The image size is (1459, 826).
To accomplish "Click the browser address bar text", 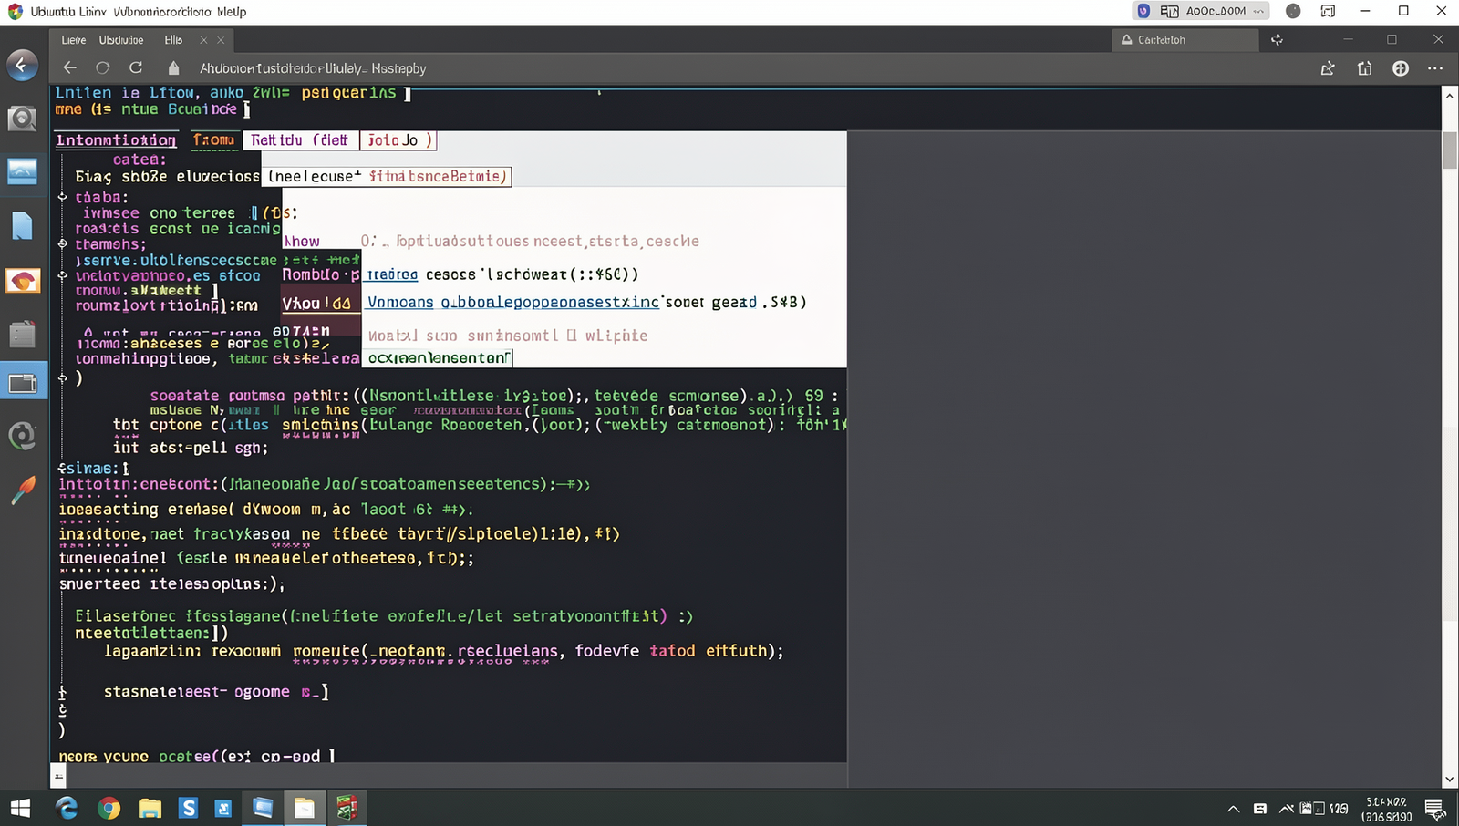I will tap(313, 68).
